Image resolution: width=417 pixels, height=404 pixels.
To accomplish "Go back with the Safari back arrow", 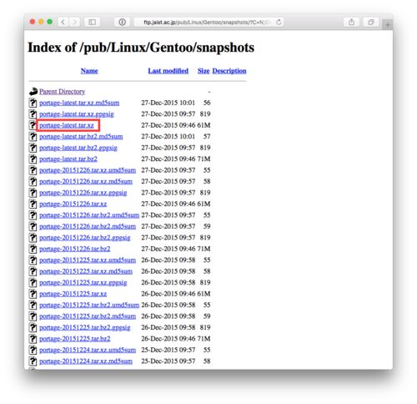I will 63,22.
